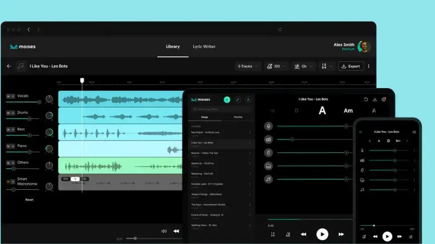435x244 pixels.
Task: Open options for Neo Robot - Artificial Love
Action: pos(250,132)
